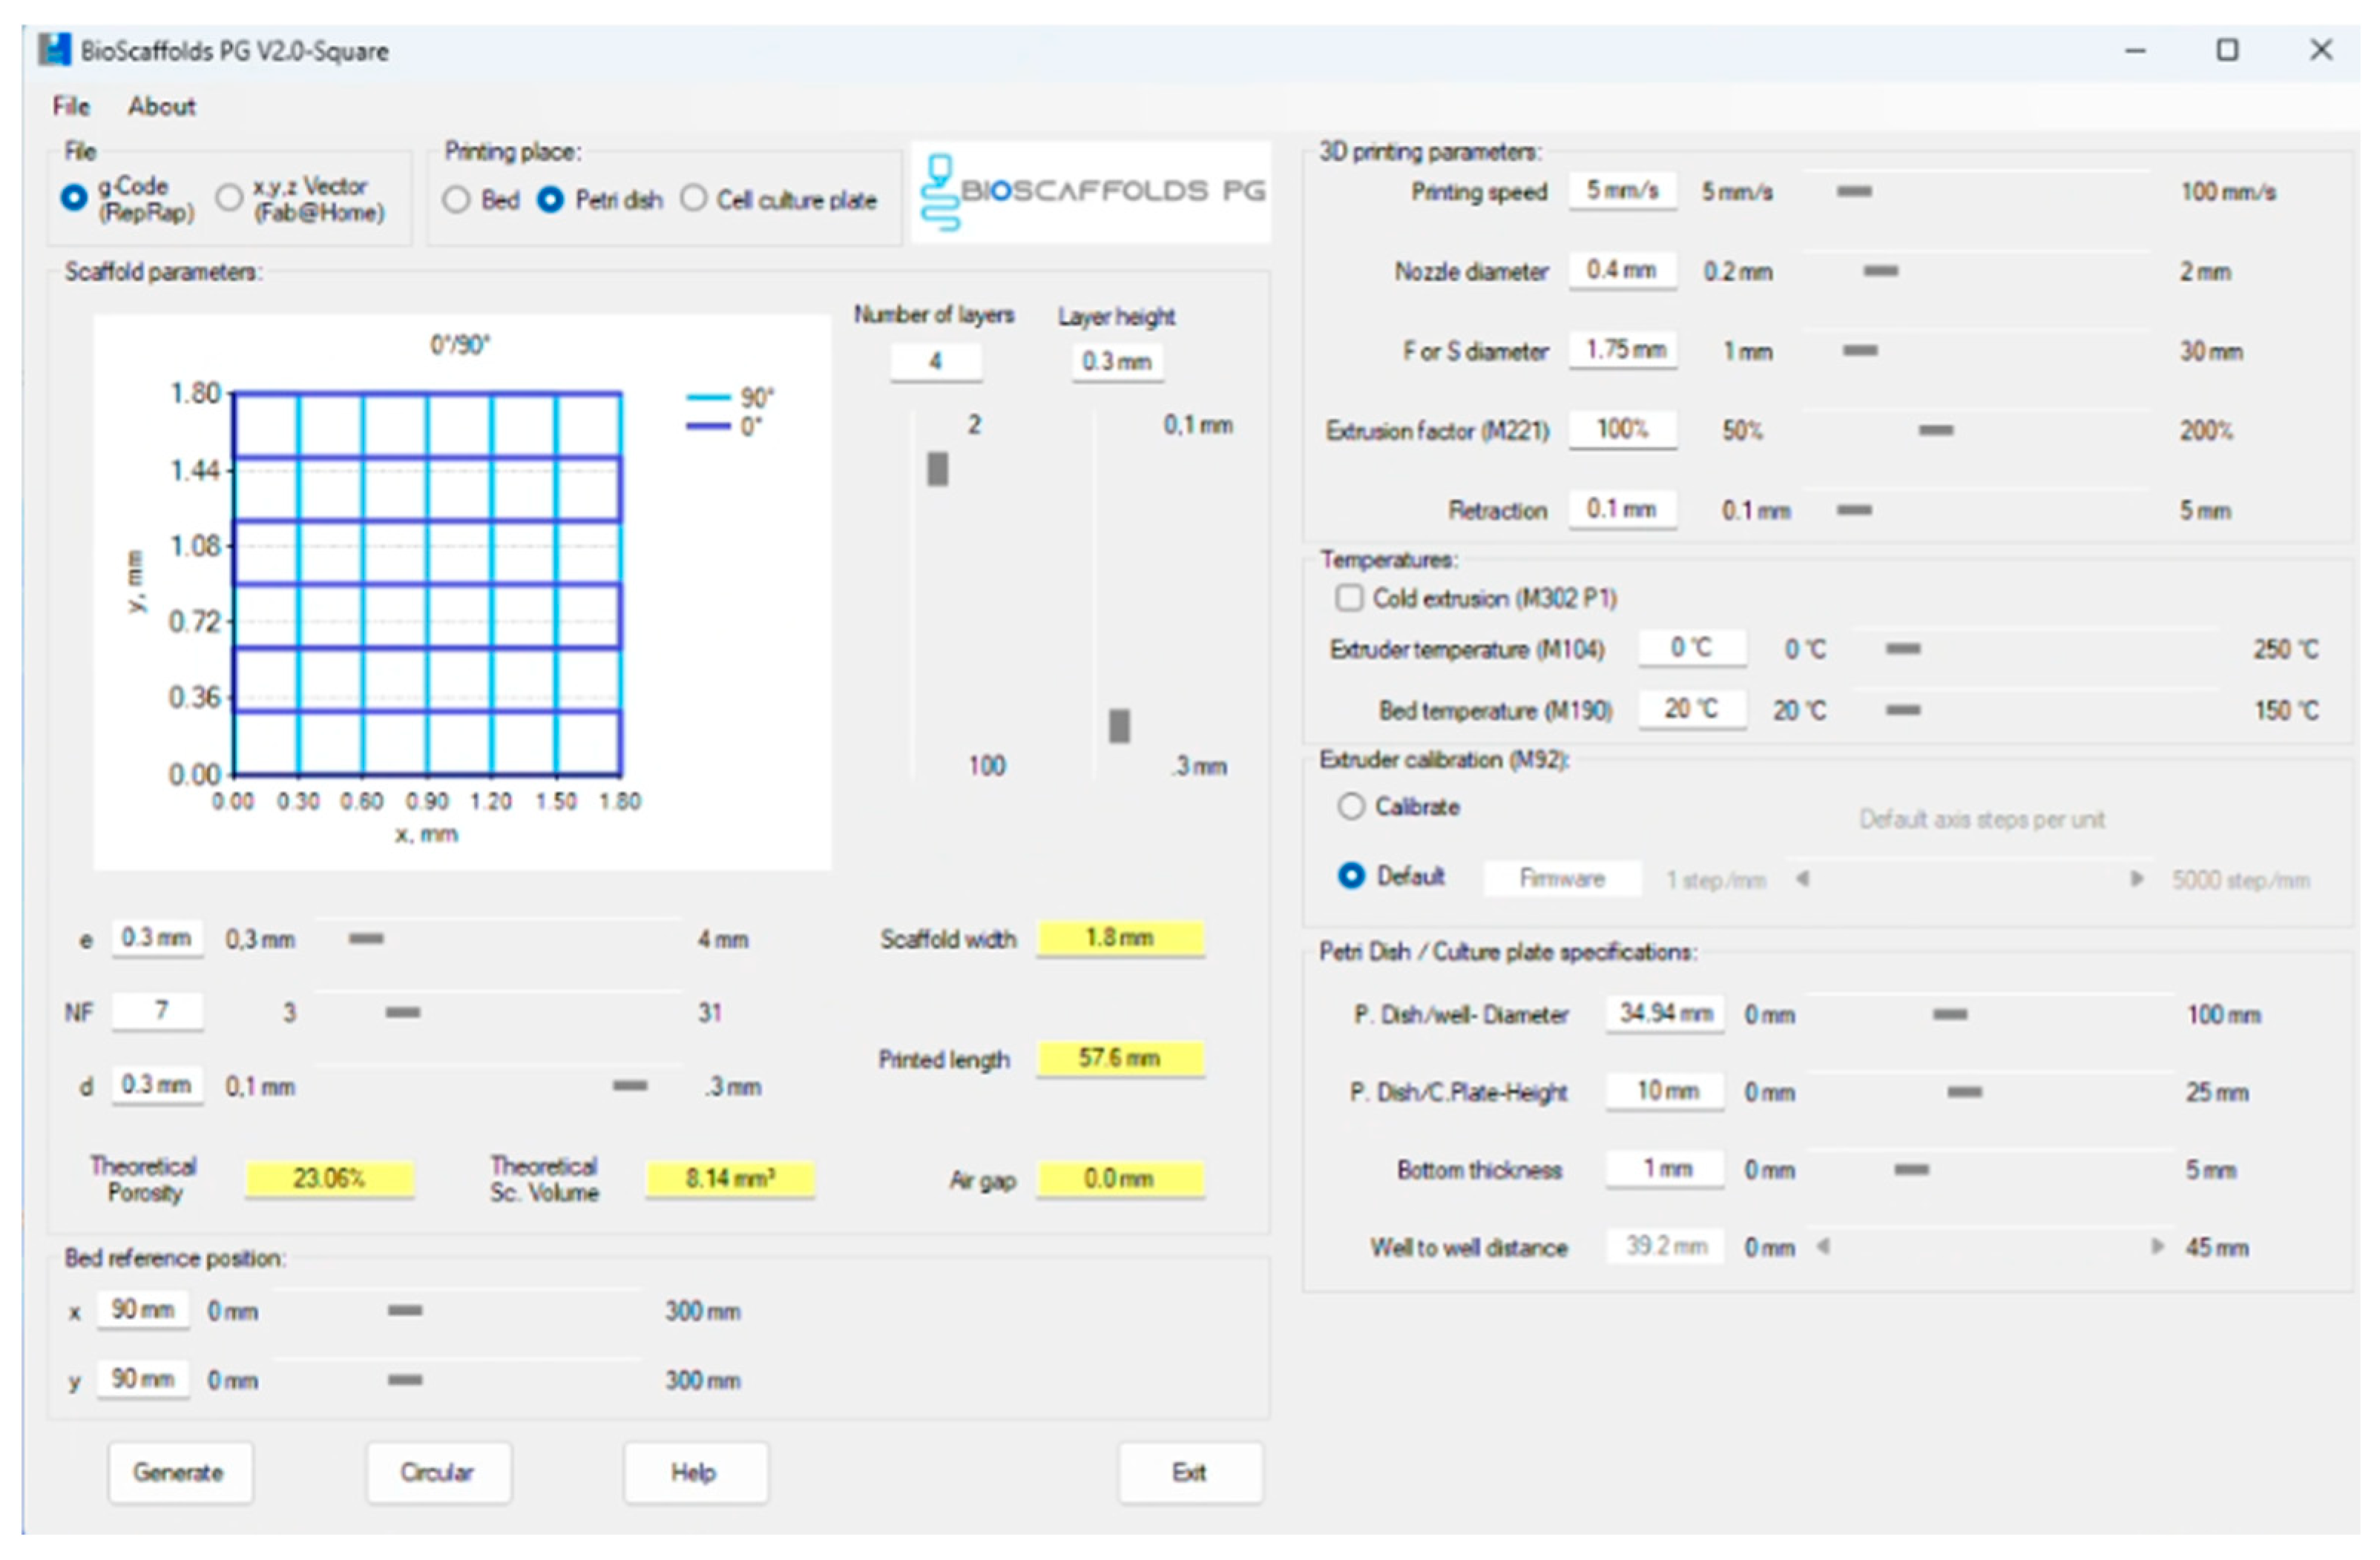The image size is (2380, 1560).
Task: Click left arrow of Well to well distance
Action: [1823, 1246]
